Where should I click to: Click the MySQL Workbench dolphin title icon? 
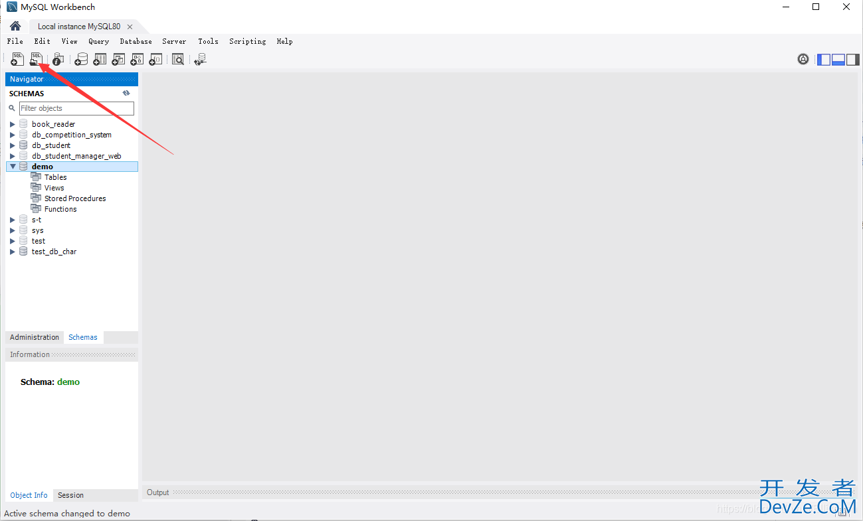pos(12,7)
